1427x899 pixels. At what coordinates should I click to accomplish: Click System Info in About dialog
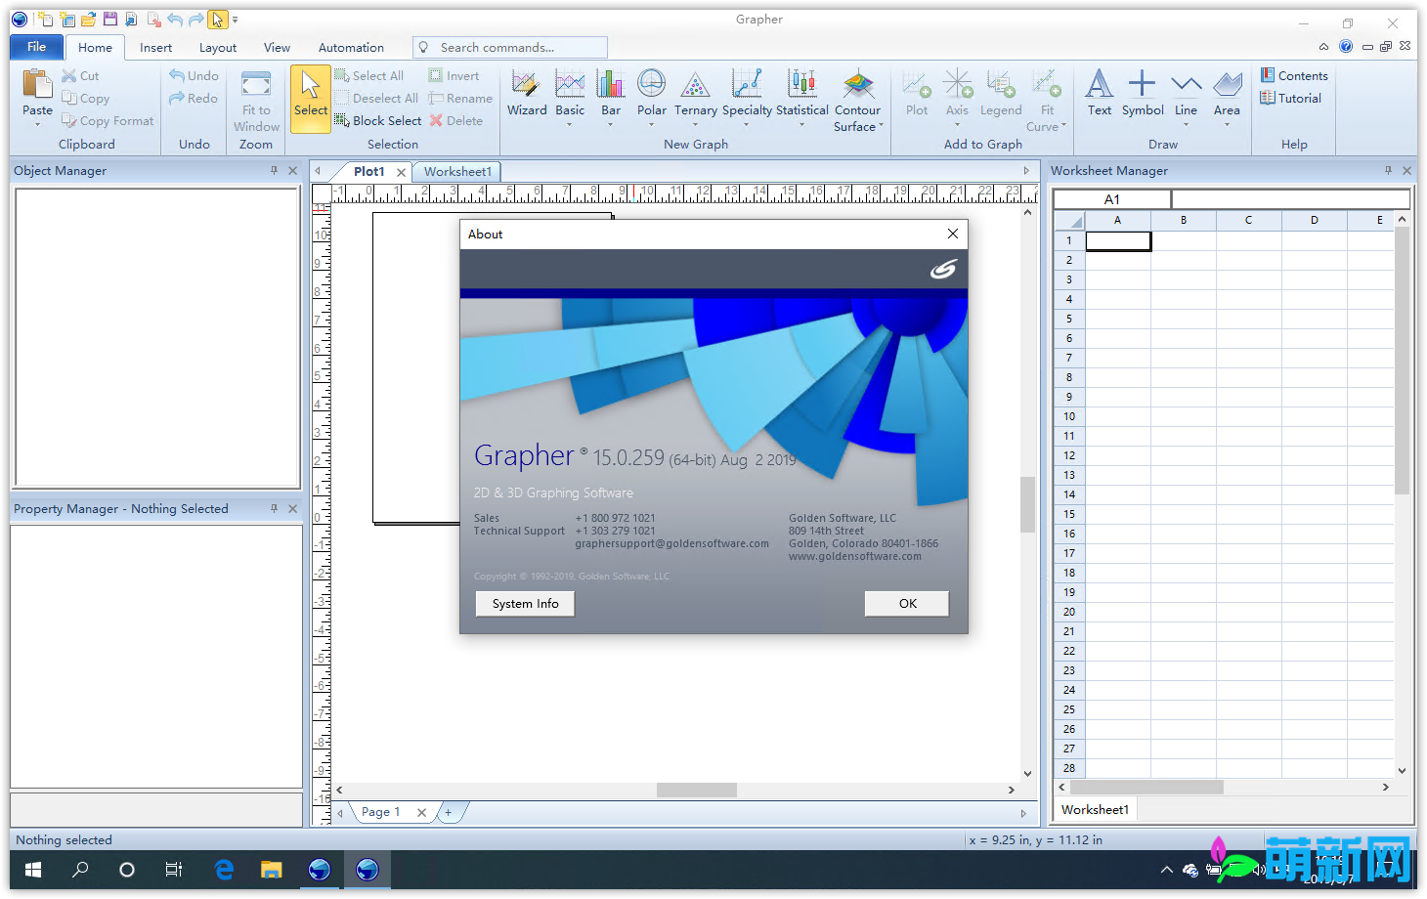click(525, 604)
